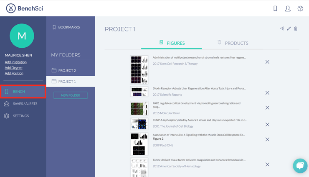
Task: Switch to the Products tab
Action: tap(233, 43)
